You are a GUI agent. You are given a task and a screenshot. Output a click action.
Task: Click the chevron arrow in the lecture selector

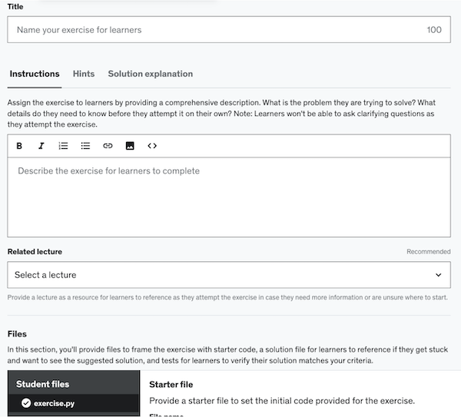(439, 275)
